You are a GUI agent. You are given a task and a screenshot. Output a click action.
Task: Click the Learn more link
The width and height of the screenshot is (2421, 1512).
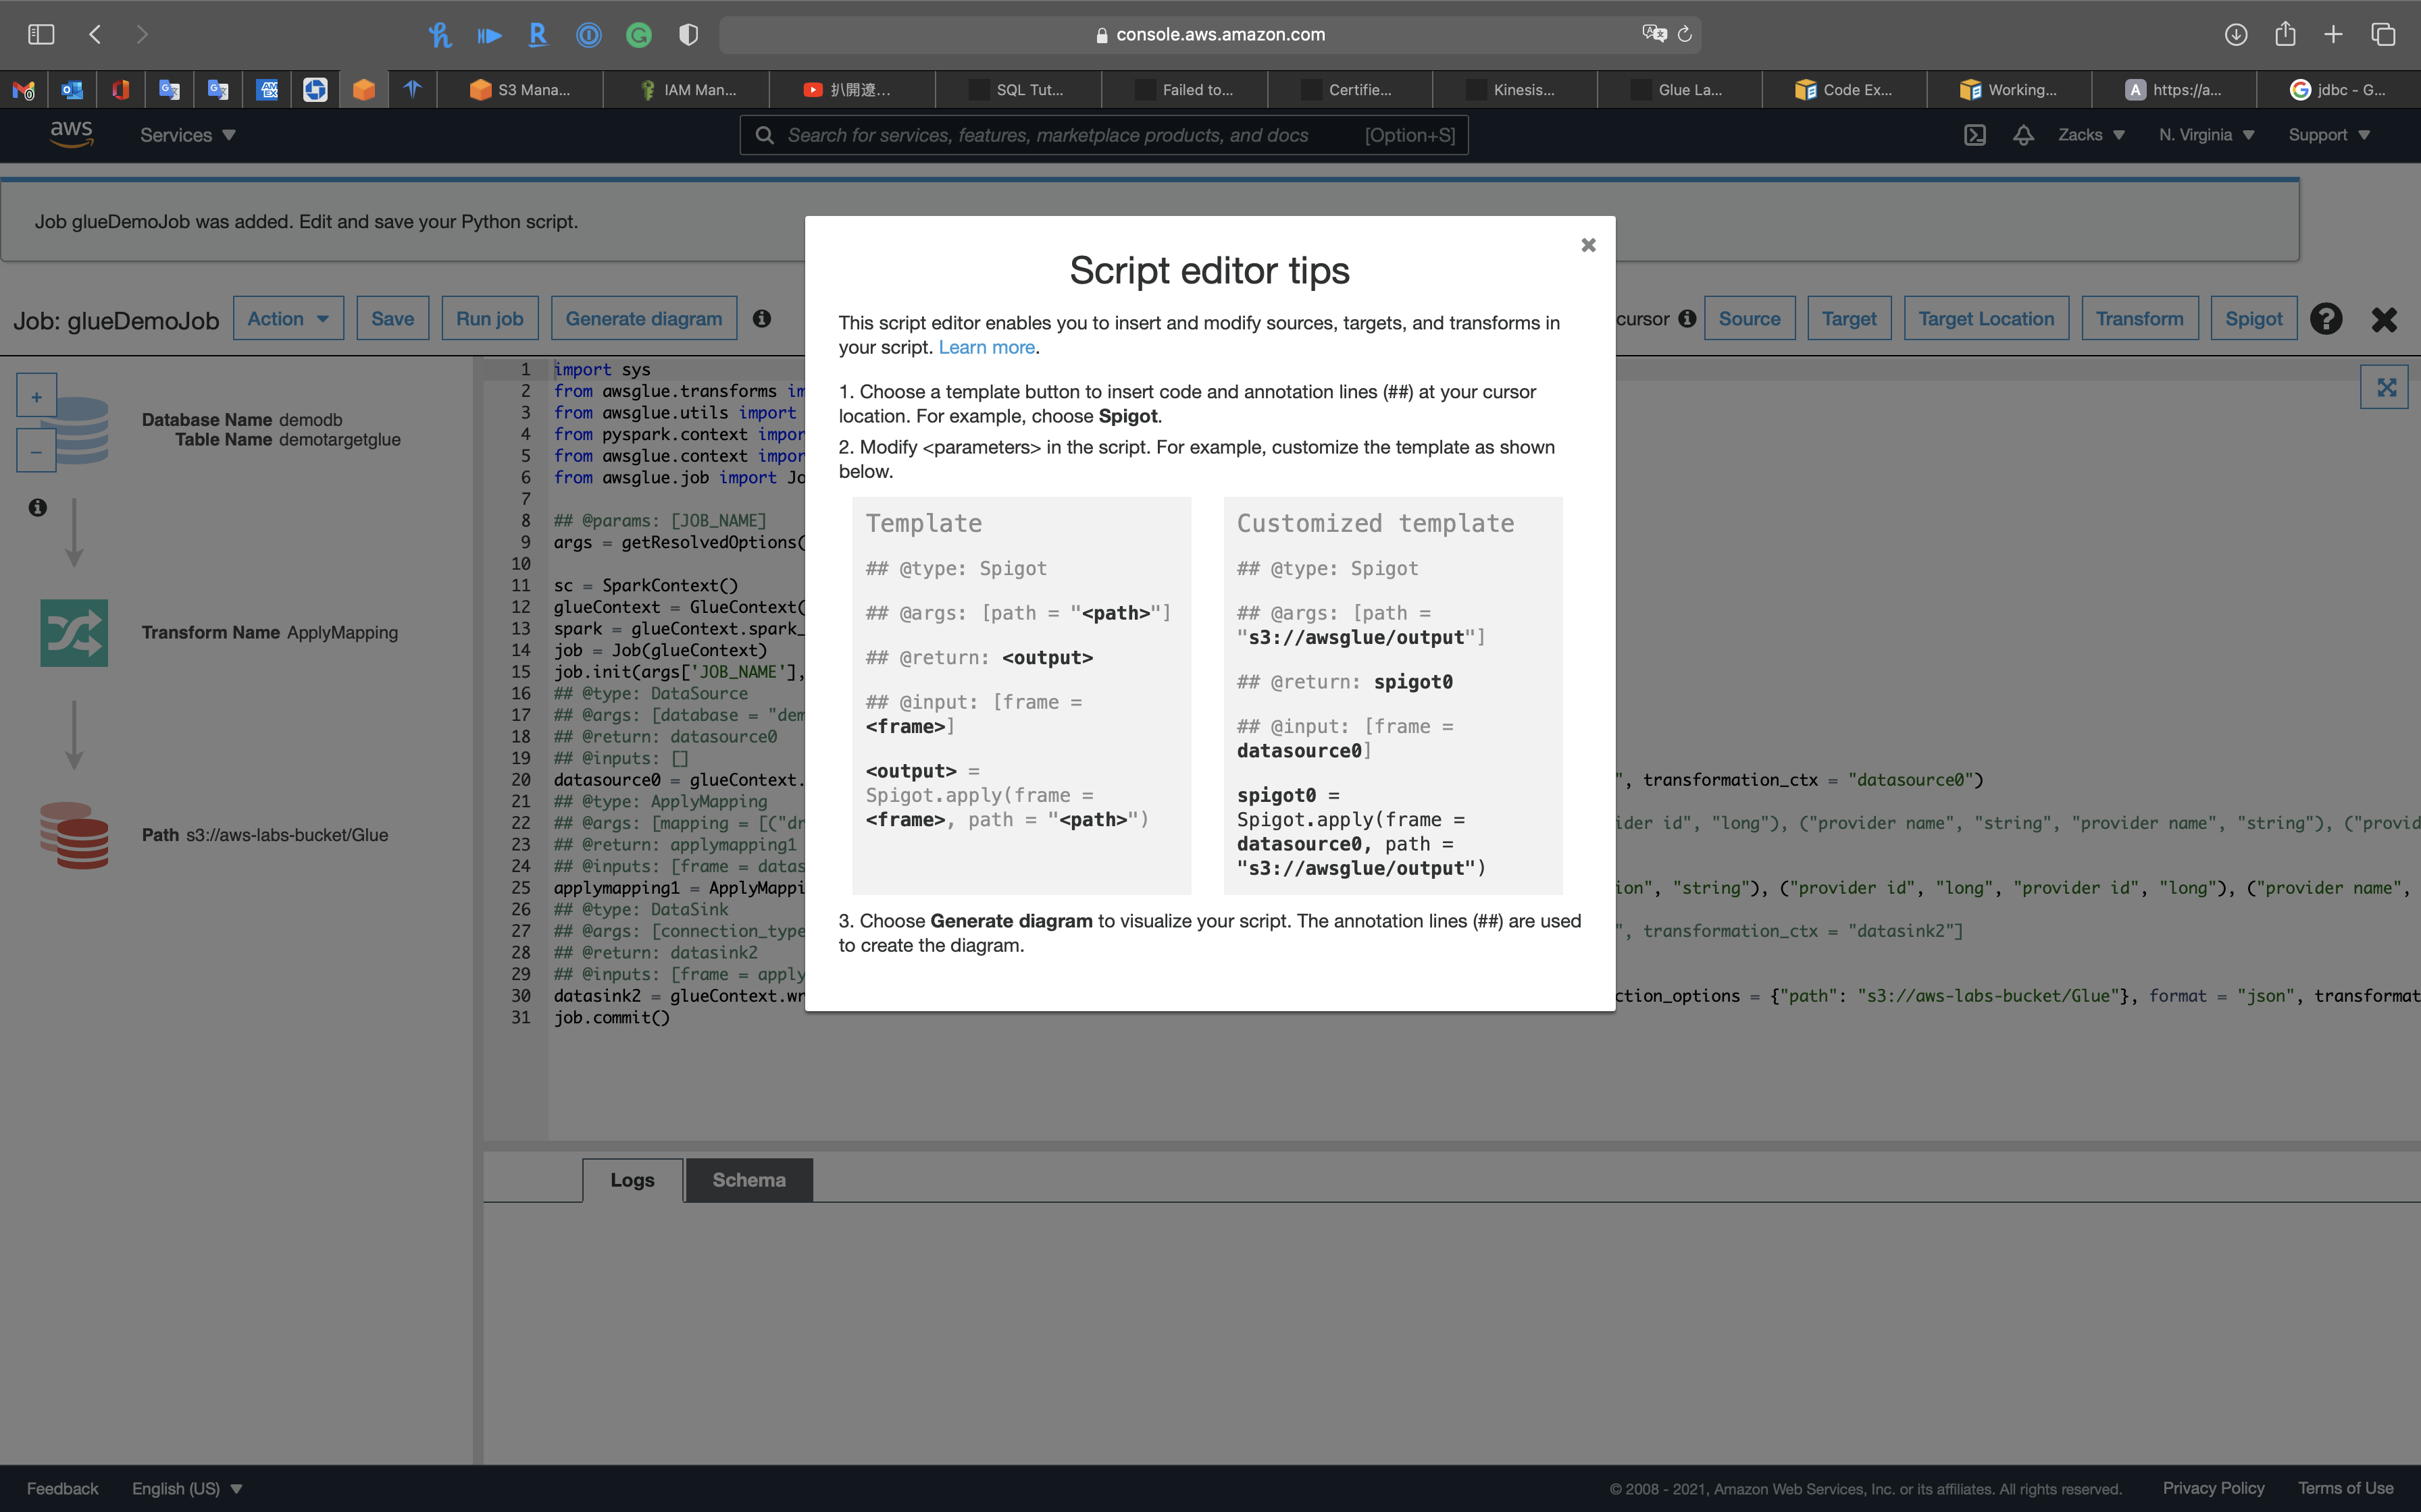tap(986, 347)
